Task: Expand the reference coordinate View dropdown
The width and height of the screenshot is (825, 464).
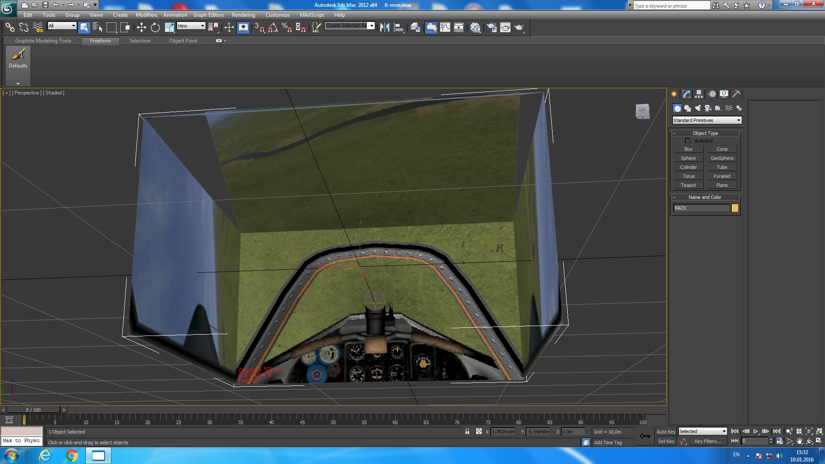Action: coord(191,26)
